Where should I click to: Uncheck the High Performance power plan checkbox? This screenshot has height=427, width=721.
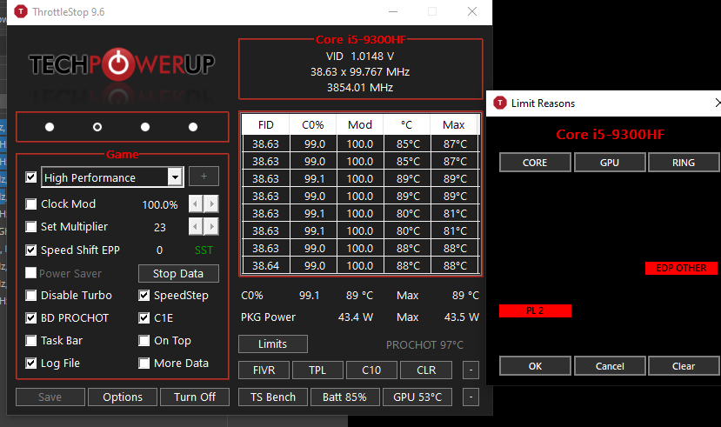point(30,177)
